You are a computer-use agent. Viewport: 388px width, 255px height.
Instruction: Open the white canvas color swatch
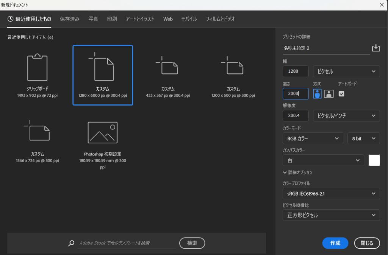click(374, 160)
